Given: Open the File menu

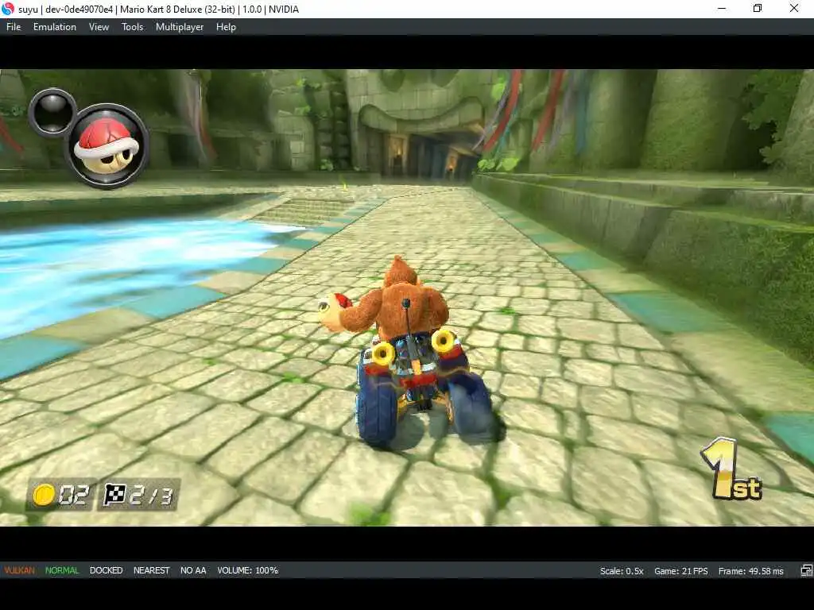Looking at the screenshot, I should (14, 27).
